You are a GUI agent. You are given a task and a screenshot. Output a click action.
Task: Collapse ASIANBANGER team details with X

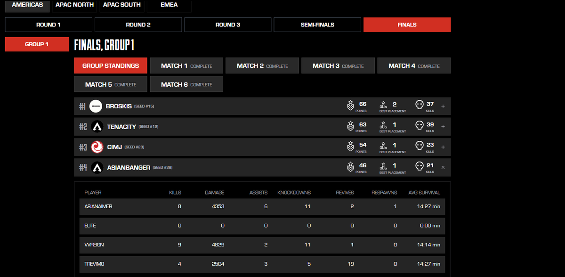pos(443,168)
